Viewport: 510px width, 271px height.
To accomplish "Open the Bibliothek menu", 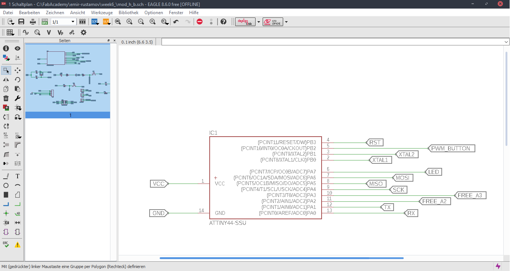I will (x=128, y=12).
